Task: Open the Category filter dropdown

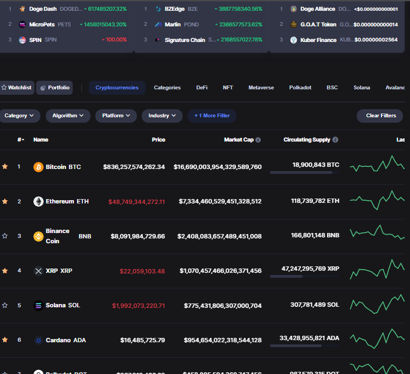Action: pos(19,116)
